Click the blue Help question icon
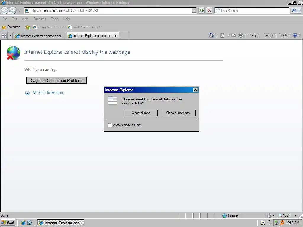Image resolution: width=303 pixels, height=227 pixels. [x=295, y=35]
